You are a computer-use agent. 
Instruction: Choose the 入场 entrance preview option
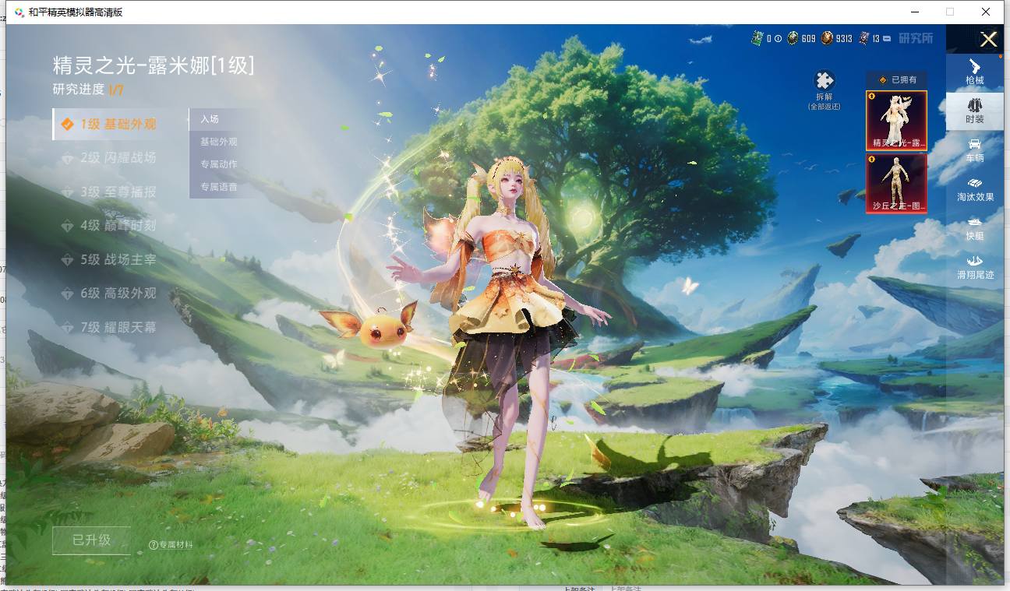[224, 119]
